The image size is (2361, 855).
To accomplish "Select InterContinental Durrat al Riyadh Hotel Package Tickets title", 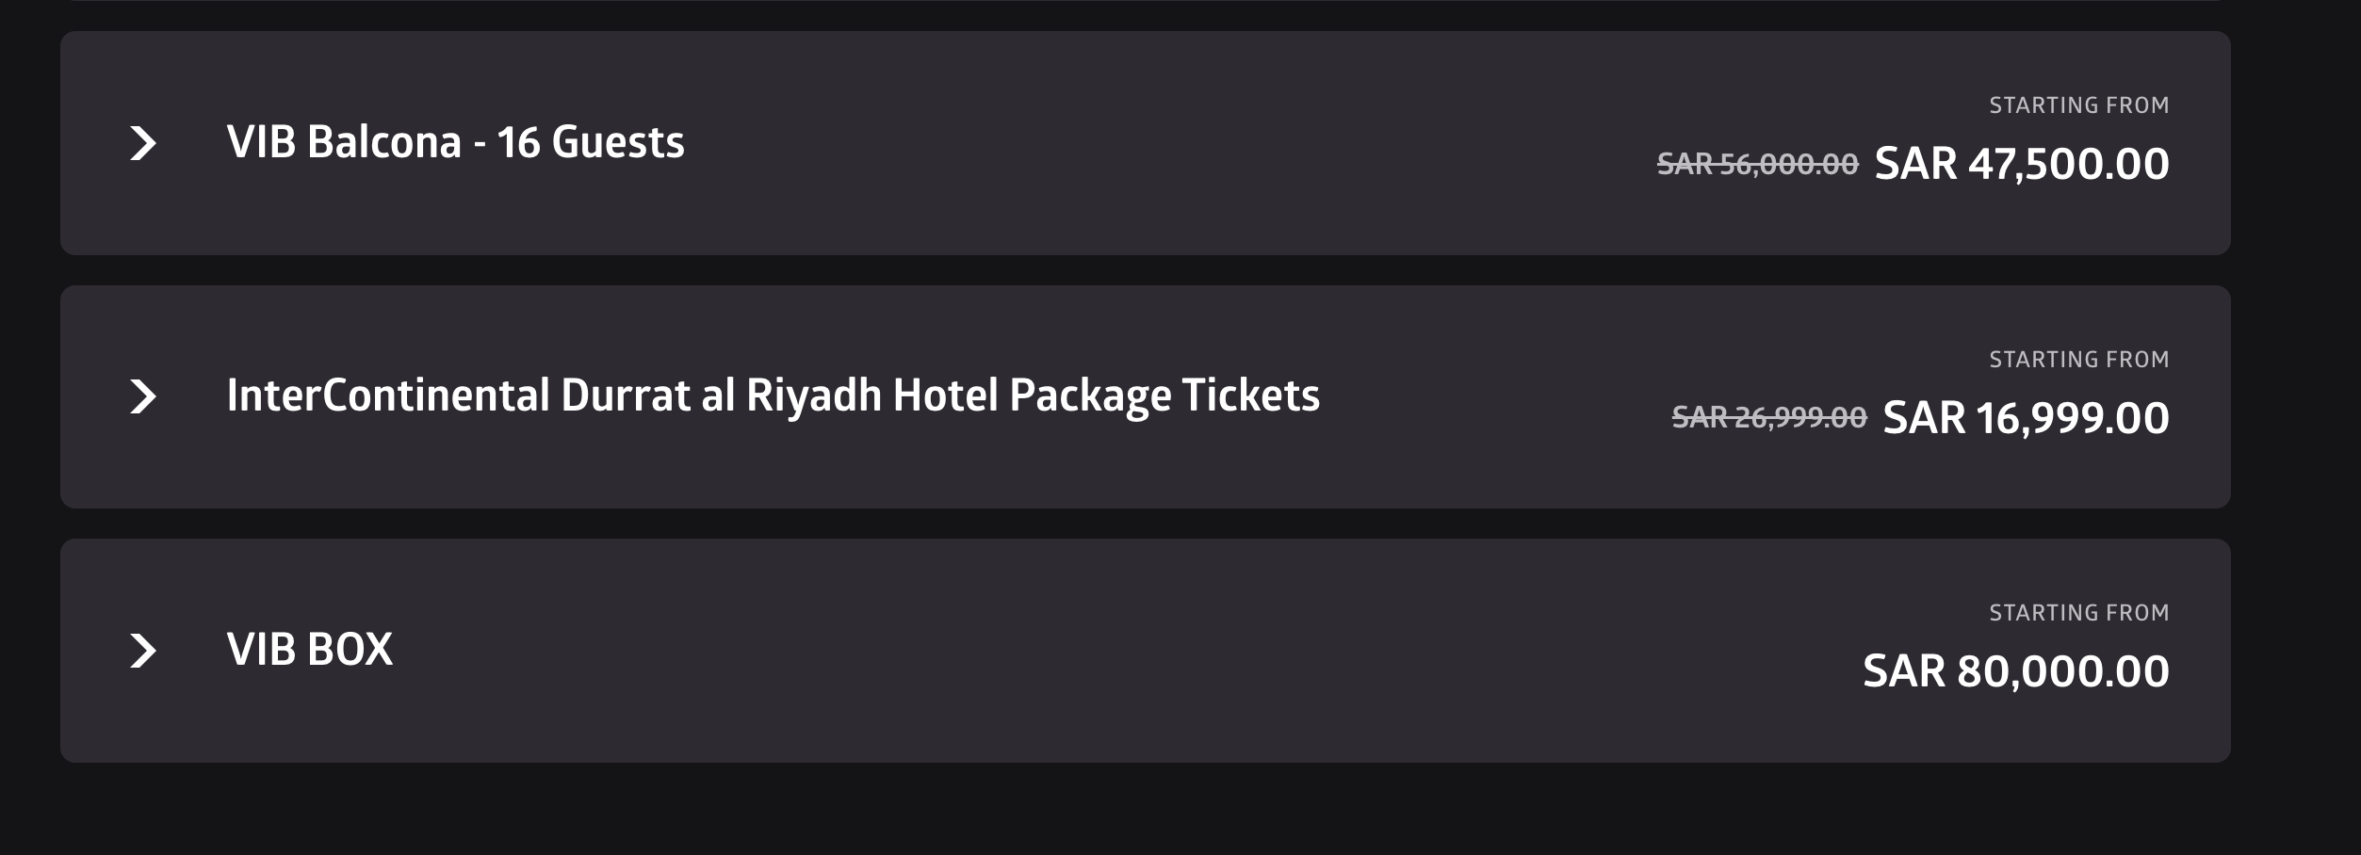I will 773,396.
